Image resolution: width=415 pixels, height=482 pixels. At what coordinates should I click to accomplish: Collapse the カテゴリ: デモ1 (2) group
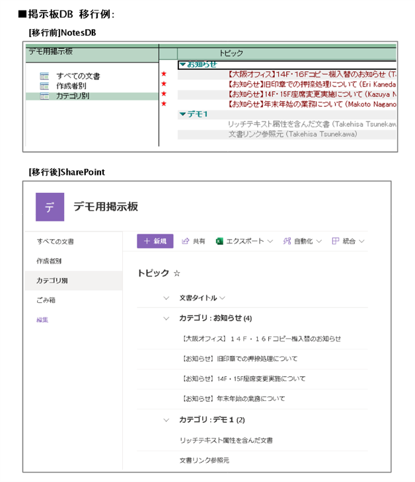point(166,420)
